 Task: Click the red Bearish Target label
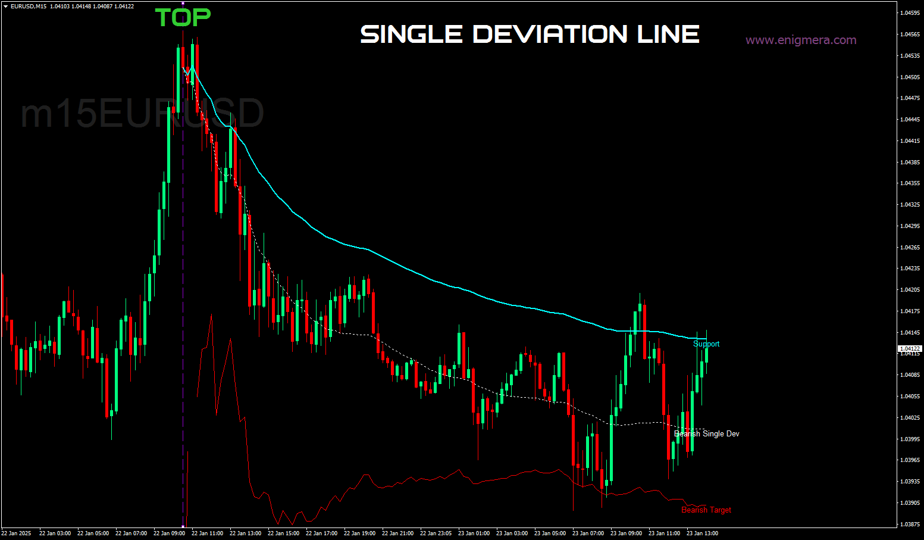click(x=706, y=510)
